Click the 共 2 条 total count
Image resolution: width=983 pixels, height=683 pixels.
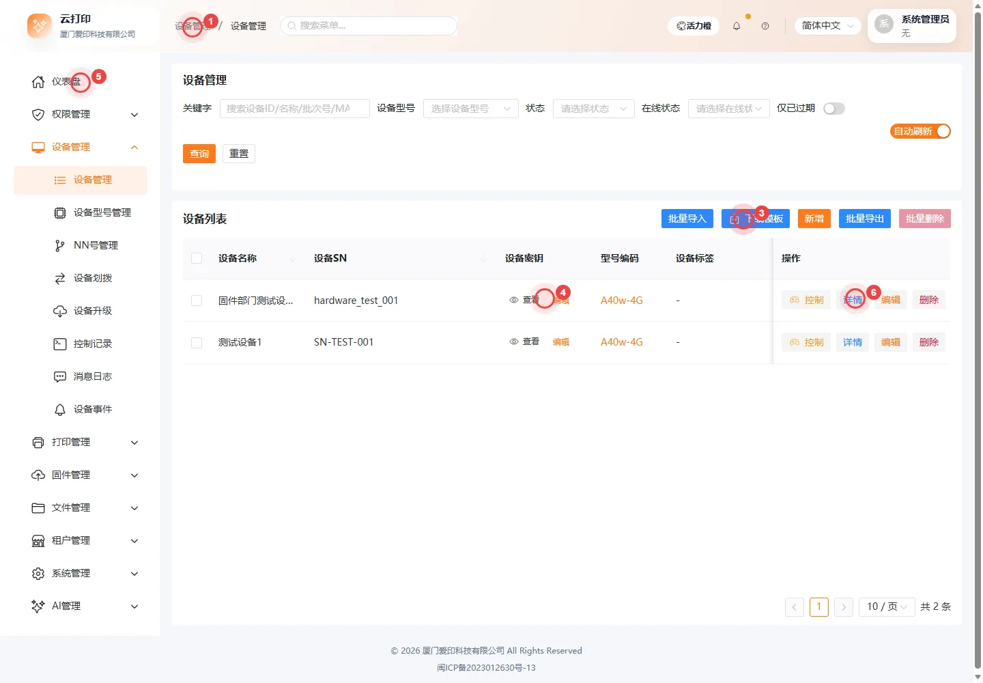tap(935, 607)
